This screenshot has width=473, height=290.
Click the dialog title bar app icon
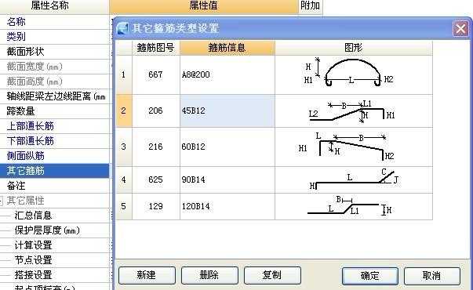click(x=122, y=29)
